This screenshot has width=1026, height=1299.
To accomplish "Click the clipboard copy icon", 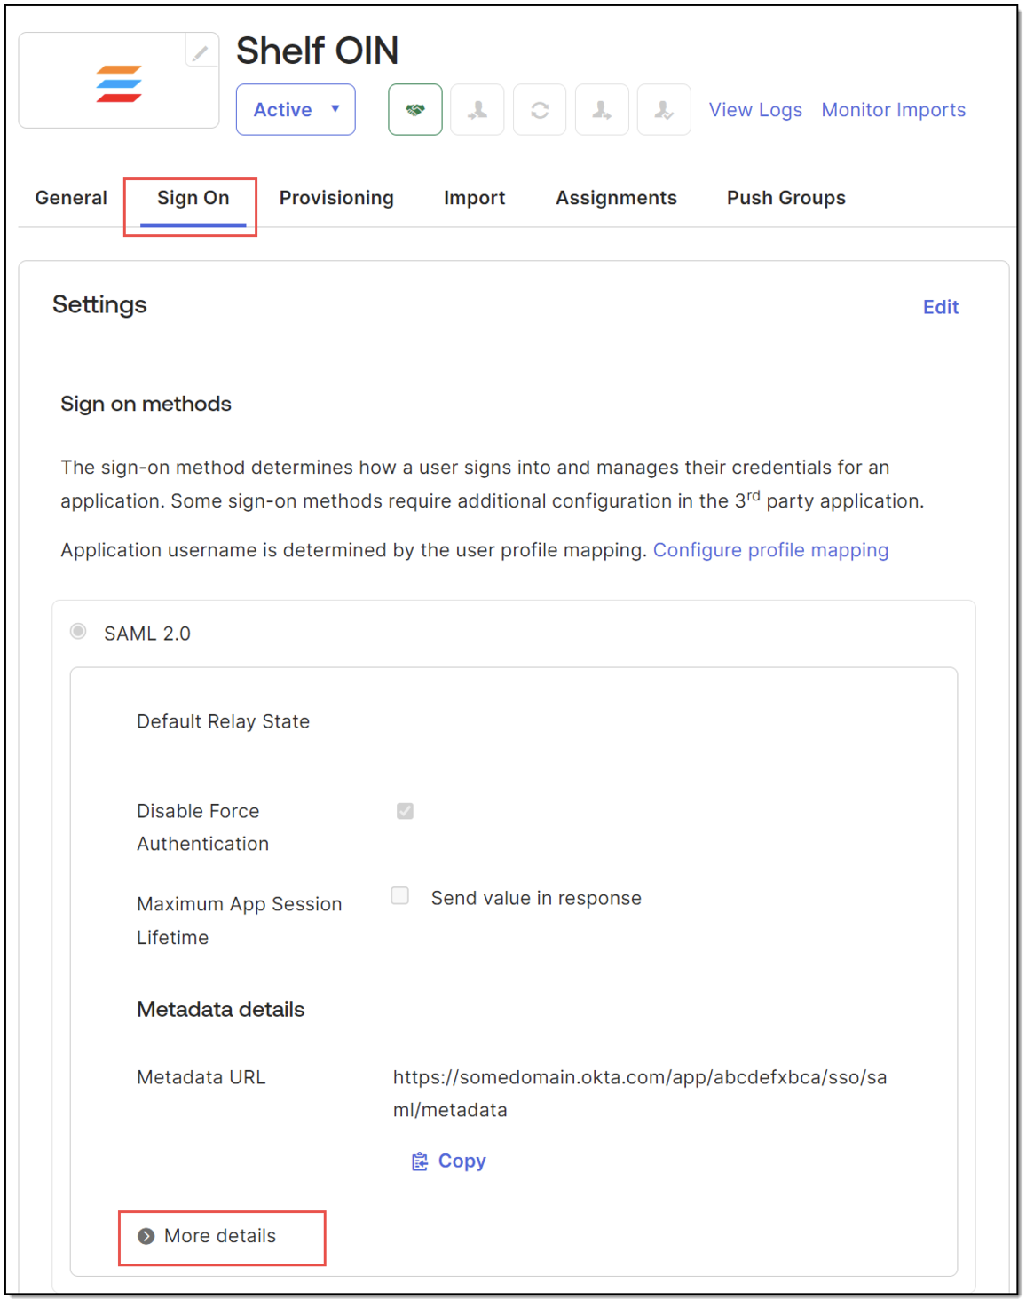I will tap(420, 1161).
